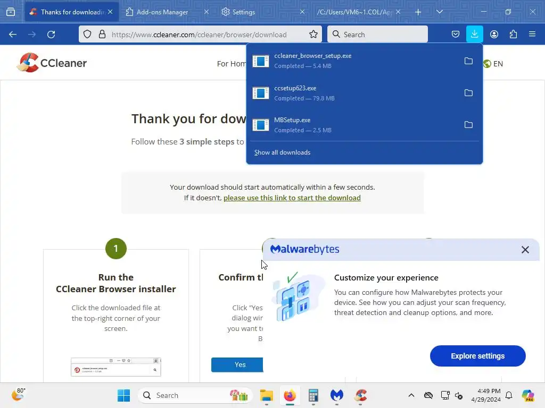Open File Explorer from taskbar

[266, 395]
